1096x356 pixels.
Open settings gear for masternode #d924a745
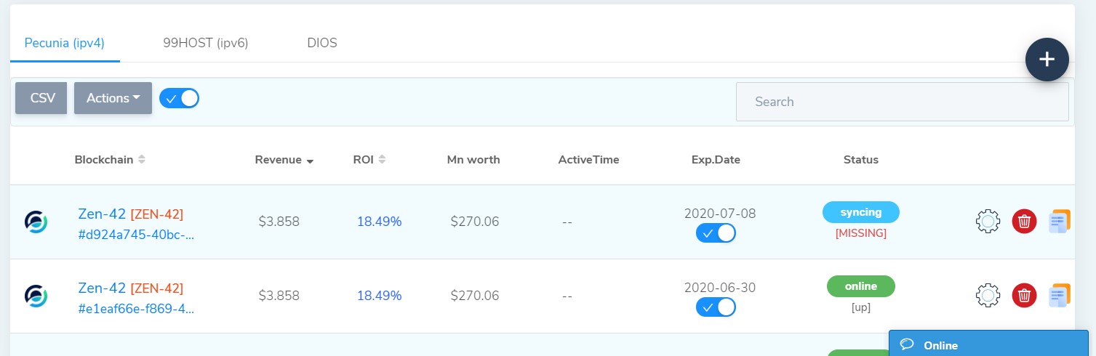(988, 221)
